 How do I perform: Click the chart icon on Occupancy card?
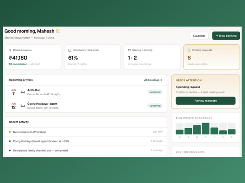[x=70, y=50]
